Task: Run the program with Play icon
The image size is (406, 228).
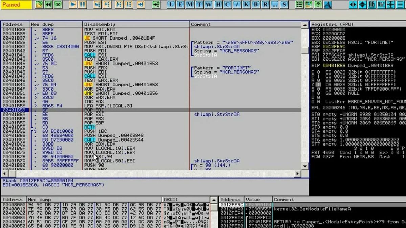Action: (x=73, y=5)
